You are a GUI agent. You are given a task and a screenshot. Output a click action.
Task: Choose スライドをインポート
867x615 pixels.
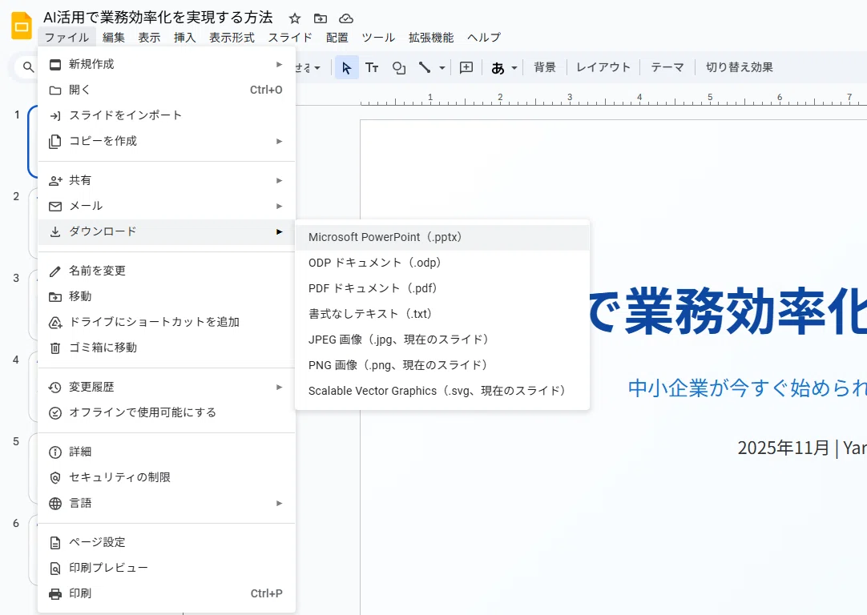tap(167, 115)
